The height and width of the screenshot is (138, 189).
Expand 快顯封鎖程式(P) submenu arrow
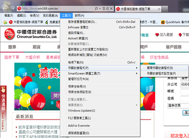(x=137, y=68)
